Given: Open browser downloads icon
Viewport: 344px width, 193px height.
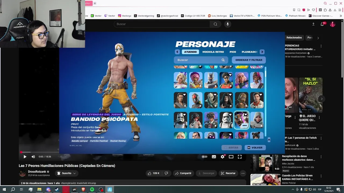Looking at the screenshot, I should pyautogui.click(x=335, y=10).
